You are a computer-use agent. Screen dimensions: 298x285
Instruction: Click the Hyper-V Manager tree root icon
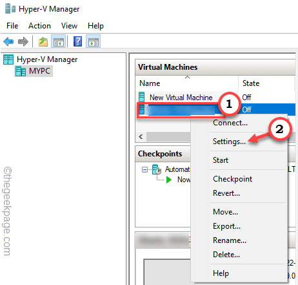pyautogui.click(x=8, y=59)
